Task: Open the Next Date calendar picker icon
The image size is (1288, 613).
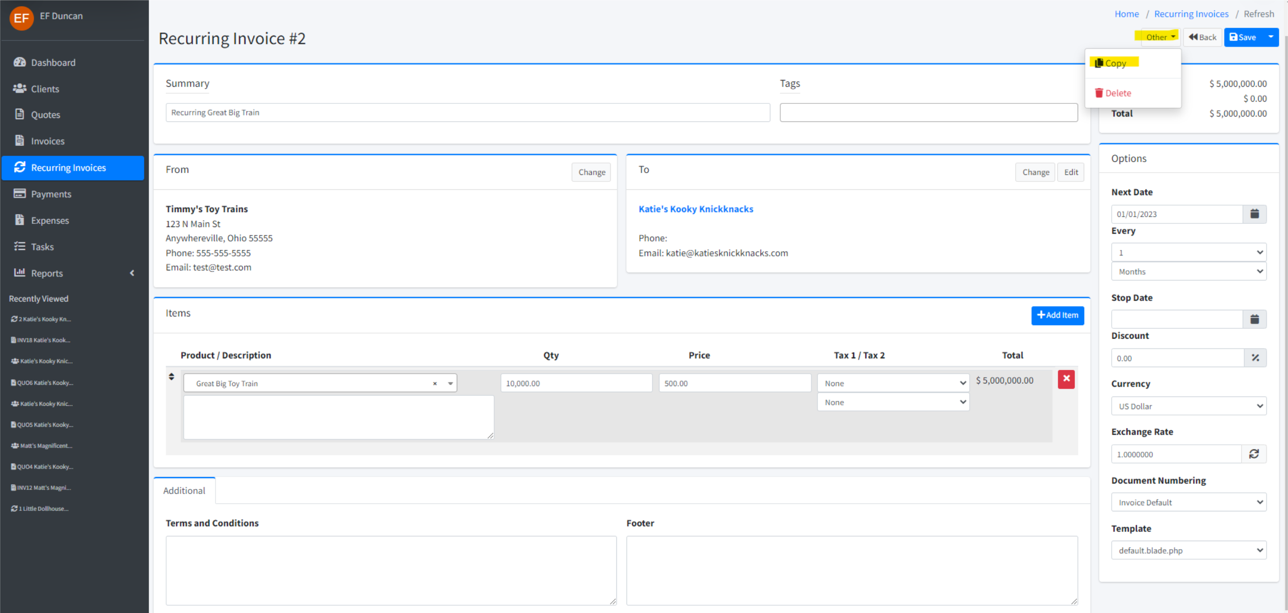Action: 1254,214
